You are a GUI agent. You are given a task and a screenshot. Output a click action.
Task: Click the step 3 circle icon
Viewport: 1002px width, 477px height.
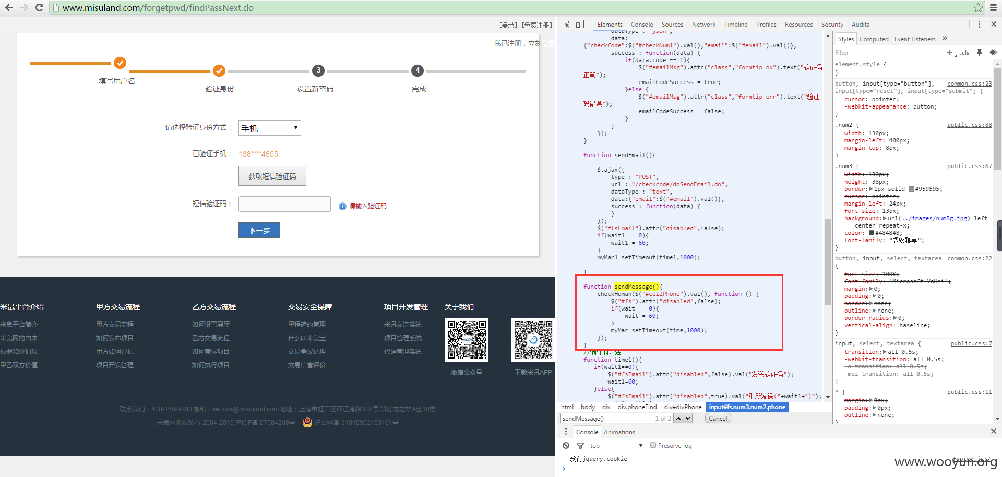318,70
